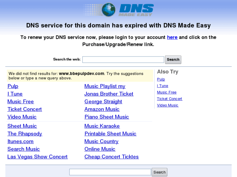Open the Itunes.com link
The height and width of the screenshot is (177, 237).
pos(21,141)
